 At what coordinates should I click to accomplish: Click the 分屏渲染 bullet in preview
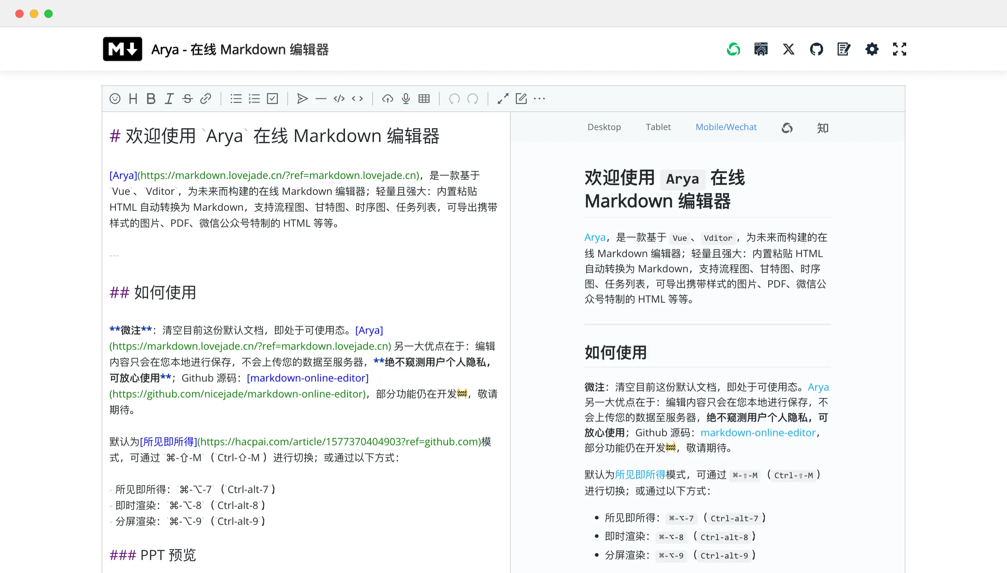[680, 555]
